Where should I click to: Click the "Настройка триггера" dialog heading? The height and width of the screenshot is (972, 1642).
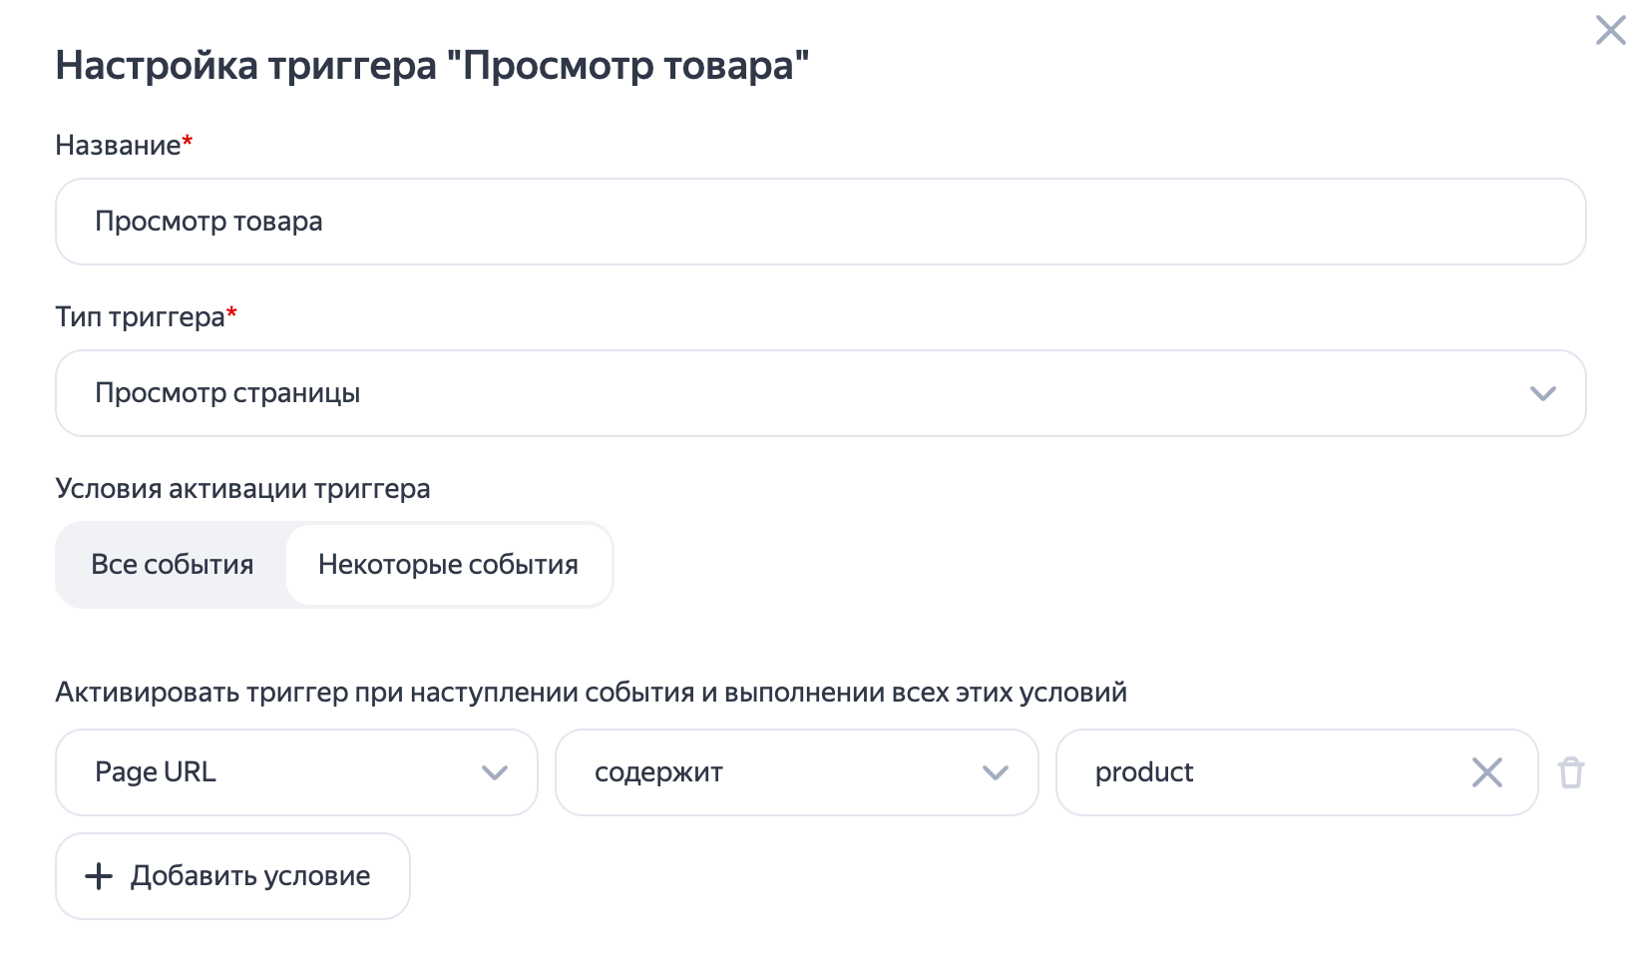click(x=431, y=66)
